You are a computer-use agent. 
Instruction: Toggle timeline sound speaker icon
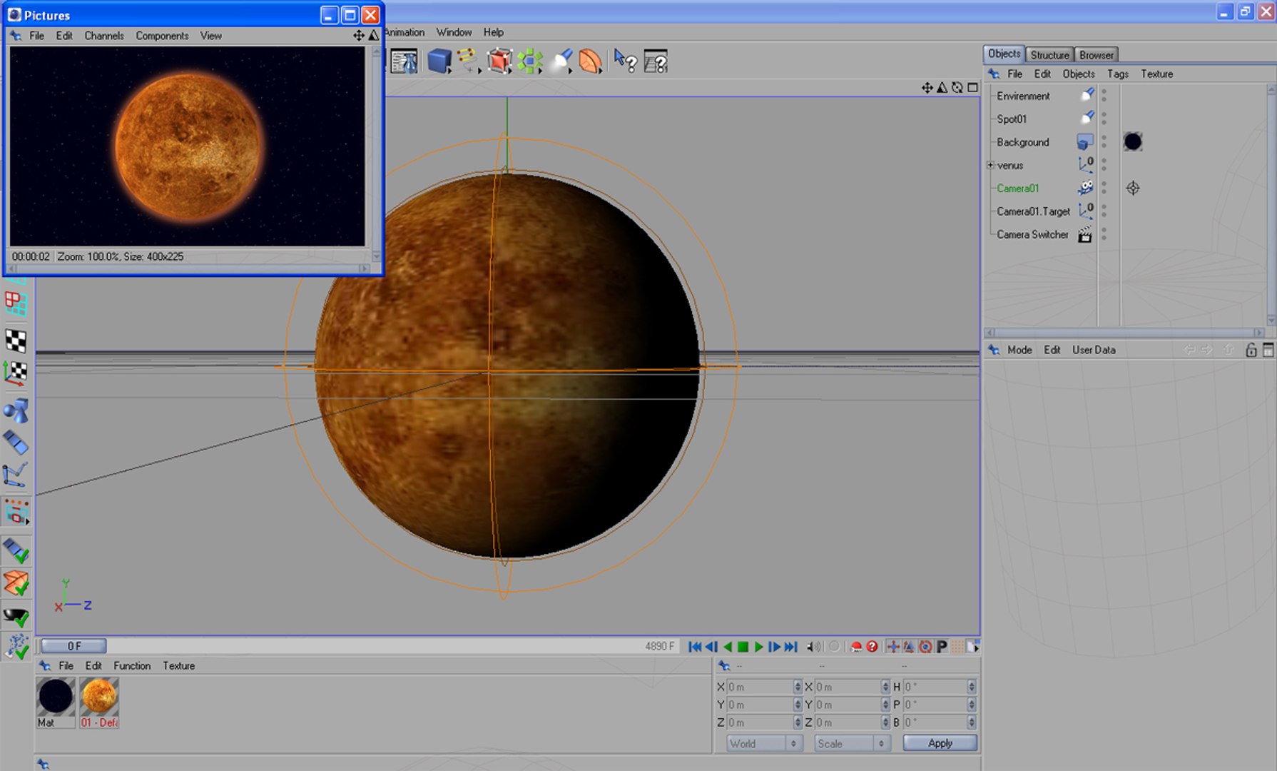click(x=813, y=647)
